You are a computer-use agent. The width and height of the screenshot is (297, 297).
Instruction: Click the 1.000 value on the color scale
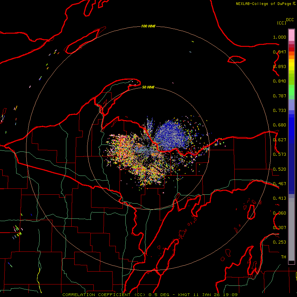[280, 37]
